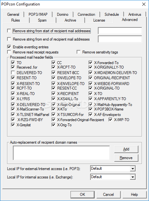Select the Spam tab

[x=42, y=20]
